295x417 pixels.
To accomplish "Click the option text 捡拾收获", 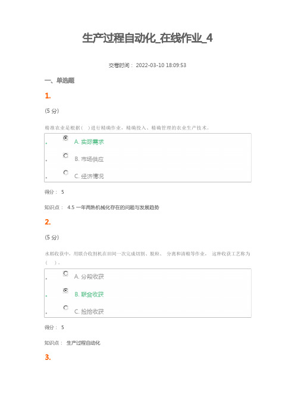I will coord(92,311).
